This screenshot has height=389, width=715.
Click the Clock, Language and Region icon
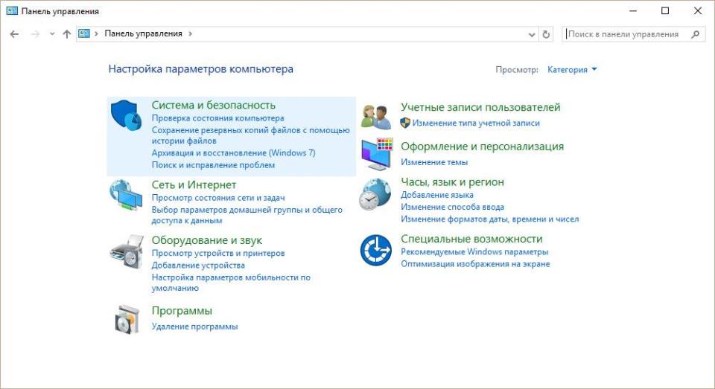click(375, 195)
